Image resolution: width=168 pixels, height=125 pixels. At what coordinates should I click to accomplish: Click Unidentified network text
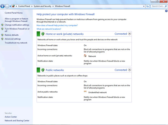(98, 92)
